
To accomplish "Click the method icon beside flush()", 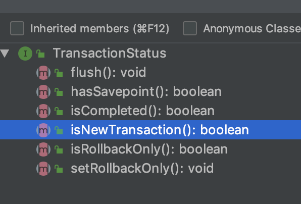I will click(43, 73).
